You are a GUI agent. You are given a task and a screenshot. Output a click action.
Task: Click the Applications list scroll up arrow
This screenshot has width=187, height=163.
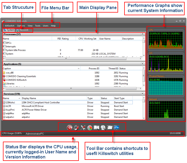(x=144, y=68)
